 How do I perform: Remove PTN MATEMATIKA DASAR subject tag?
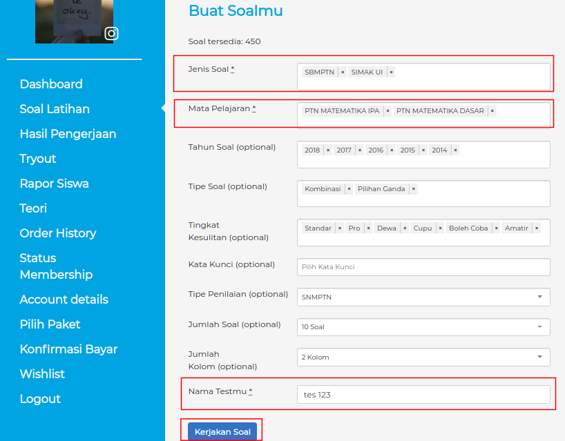pyautogui.click(x=492, y=111)
